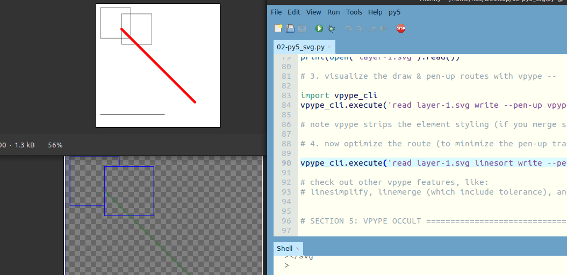Click the step into icon
The image size is (567, 275).
click(360, 28)
